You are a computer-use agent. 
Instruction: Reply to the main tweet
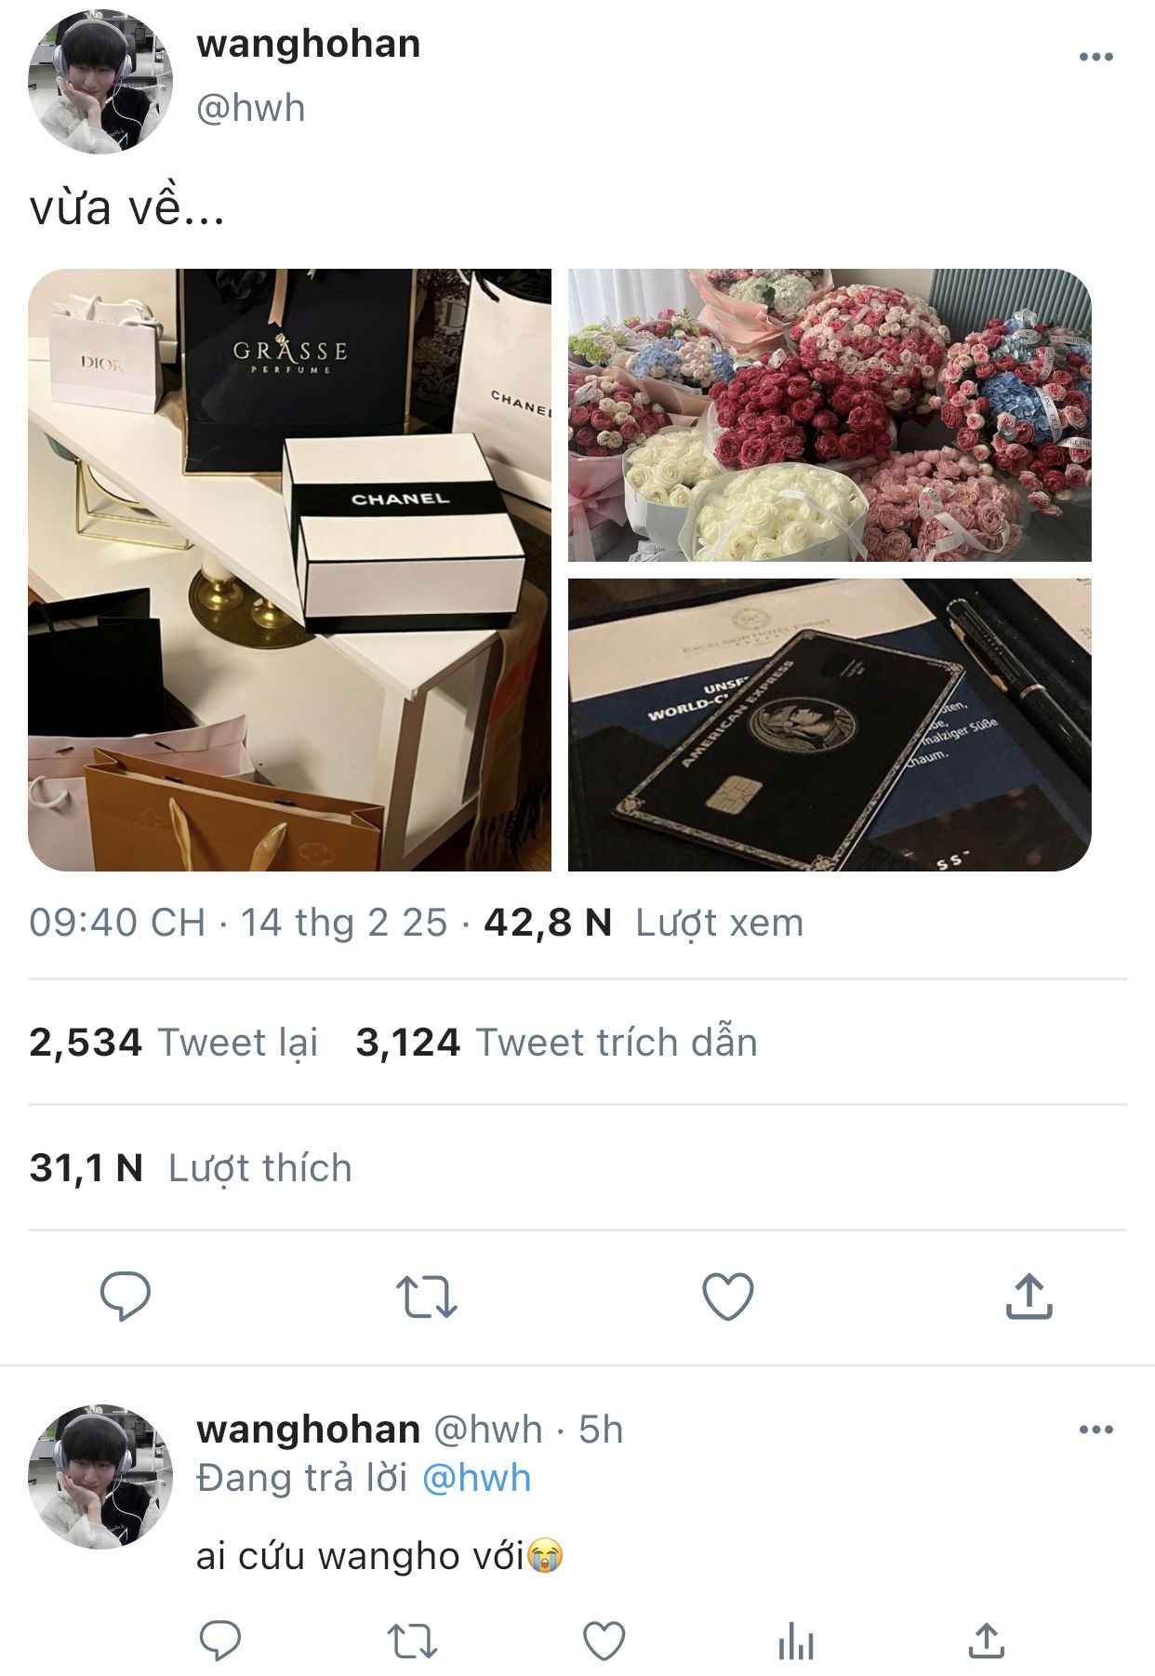click(125, 1296)
